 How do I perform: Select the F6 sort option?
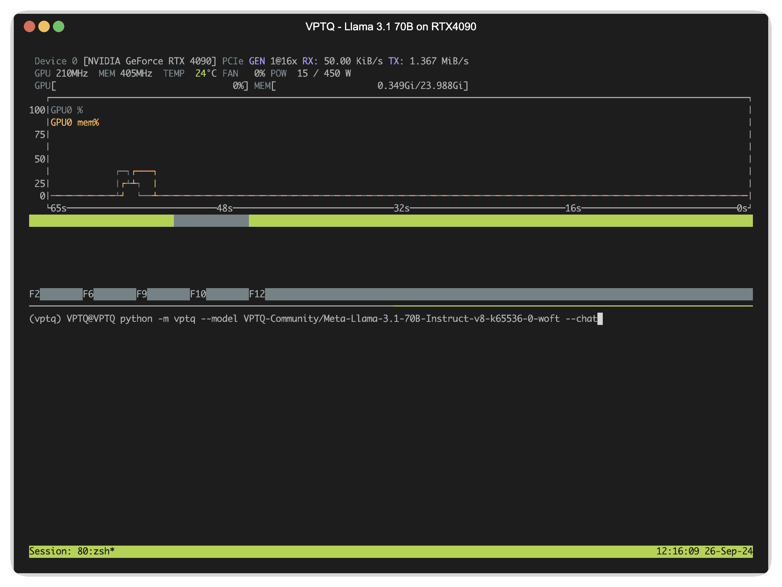pos(88,294)
